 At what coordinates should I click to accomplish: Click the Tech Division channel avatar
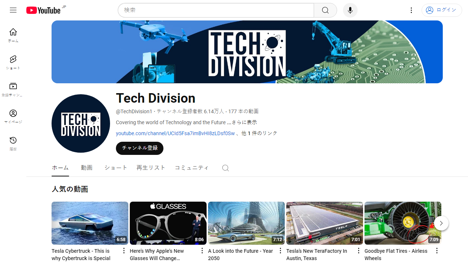pyautogui.click(x=81, y=123)
